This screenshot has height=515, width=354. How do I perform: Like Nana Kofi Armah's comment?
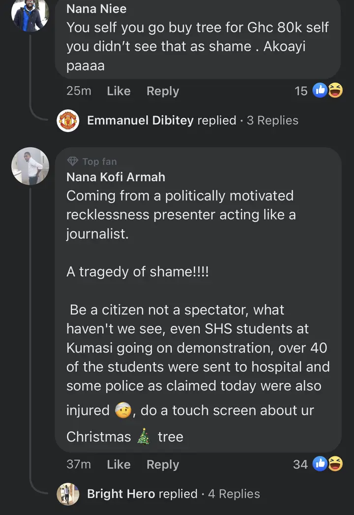(118, 464)
